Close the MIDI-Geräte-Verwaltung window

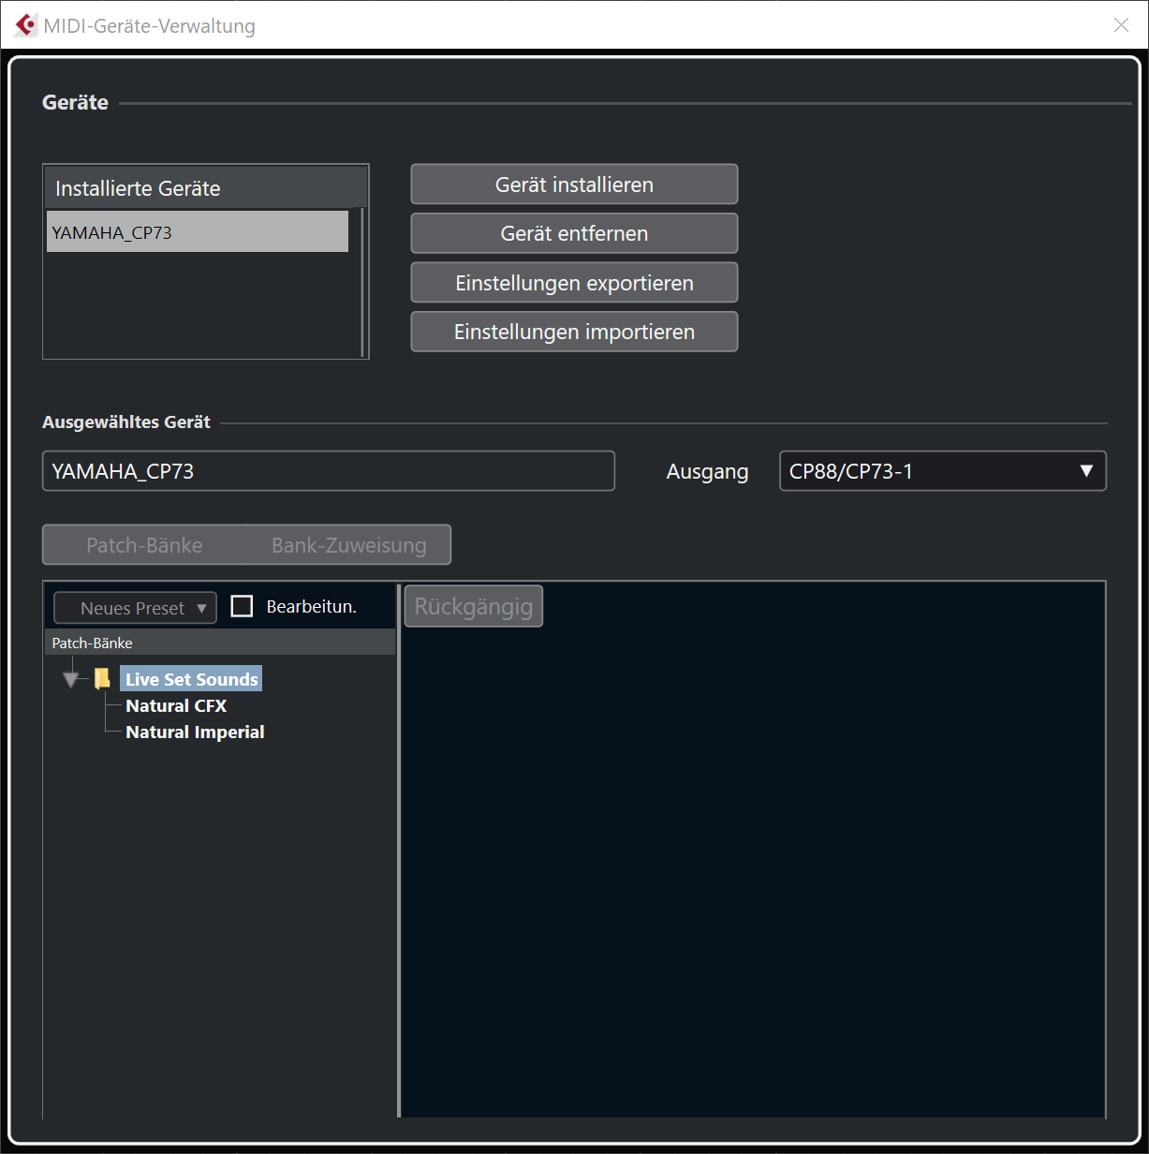1121,25
